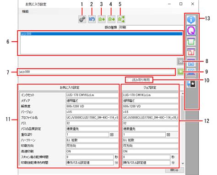The height and width of the screenshot is (175, 217).
Task: Open the red layout sidebar icon
Action: point(191,52)
